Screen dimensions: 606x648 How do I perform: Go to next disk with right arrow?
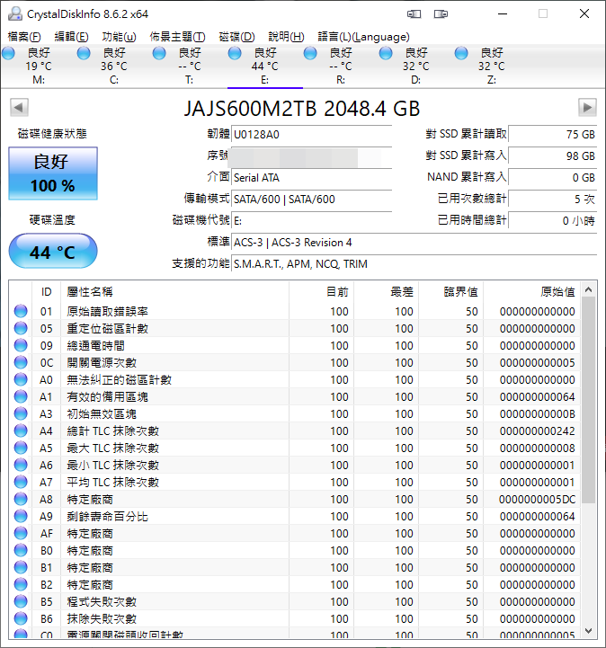click(x=587, y=108)
